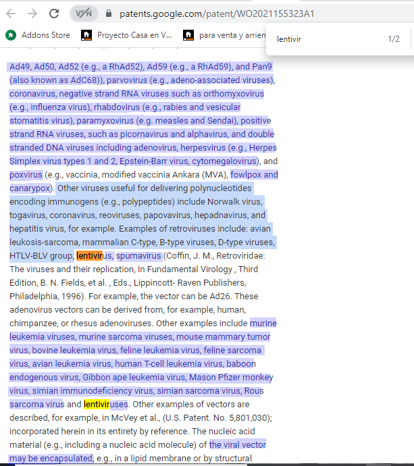414x466 pixels.
Task: Click the highlighted 'poxvirus' term
Action: tap(26, 175)
